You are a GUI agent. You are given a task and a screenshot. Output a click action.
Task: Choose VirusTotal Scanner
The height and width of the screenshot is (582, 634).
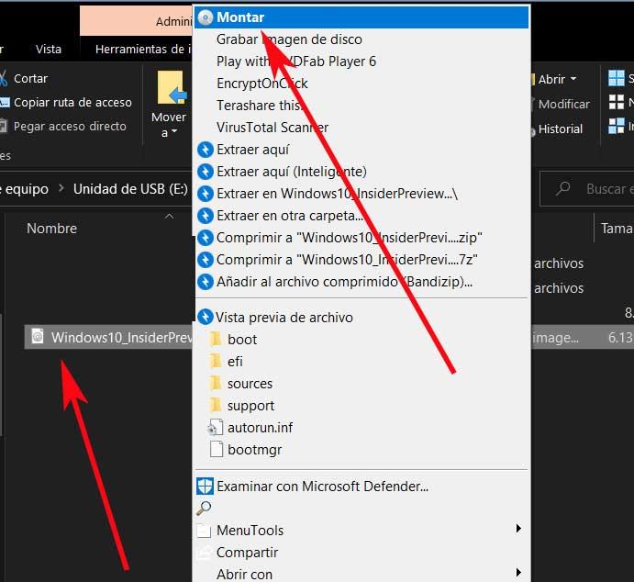coord(361,128)
